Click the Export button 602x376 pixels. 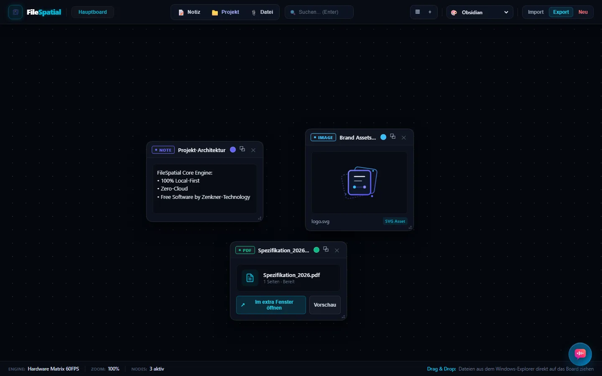tap(561, 12)
